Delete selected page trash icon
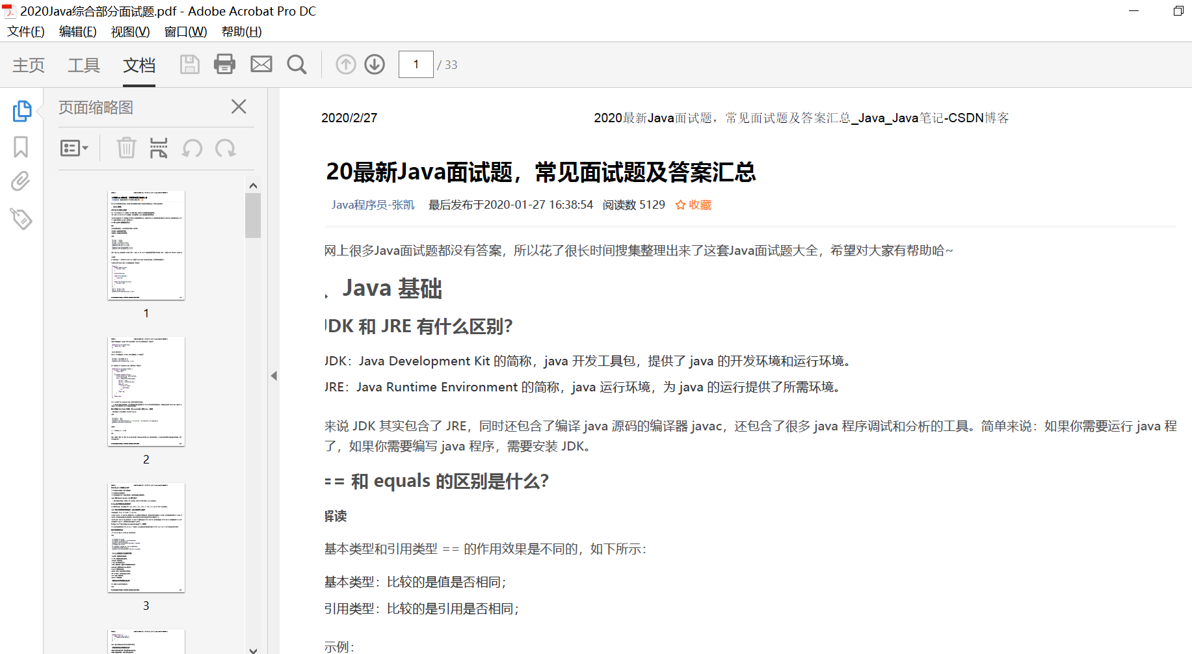1192x654 pixels. pos(126,148)
